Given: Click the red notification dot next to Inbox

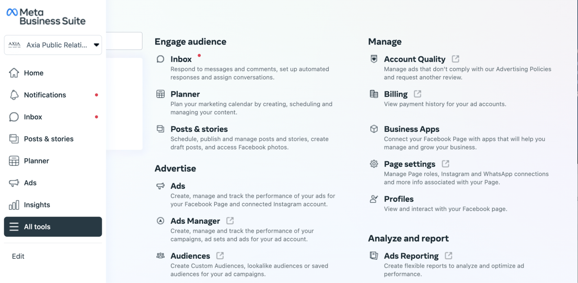Looking at the screenshot, I should (97, 117).
